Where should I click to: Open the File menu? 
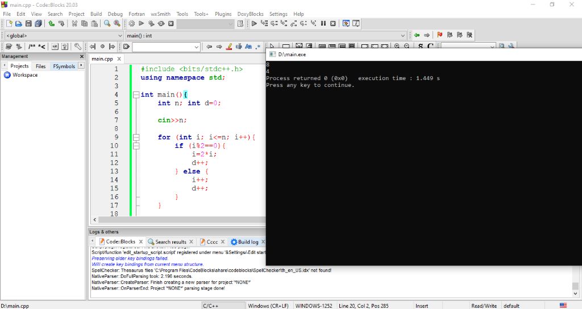(7, 14)
